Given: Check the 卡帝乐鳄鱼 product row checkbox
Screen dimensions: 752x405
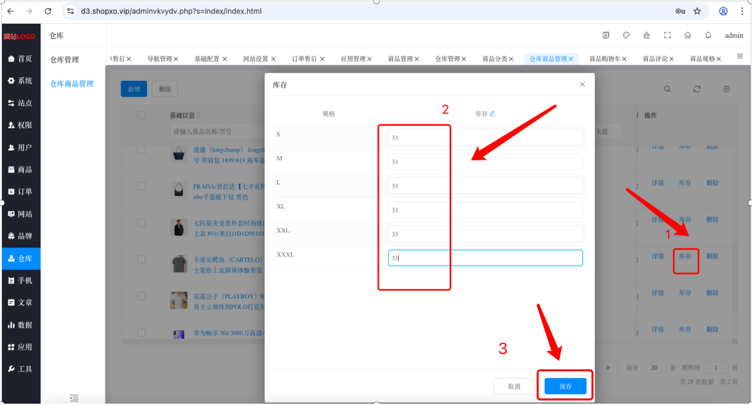Looking at the screenshot, I should 141,259.
